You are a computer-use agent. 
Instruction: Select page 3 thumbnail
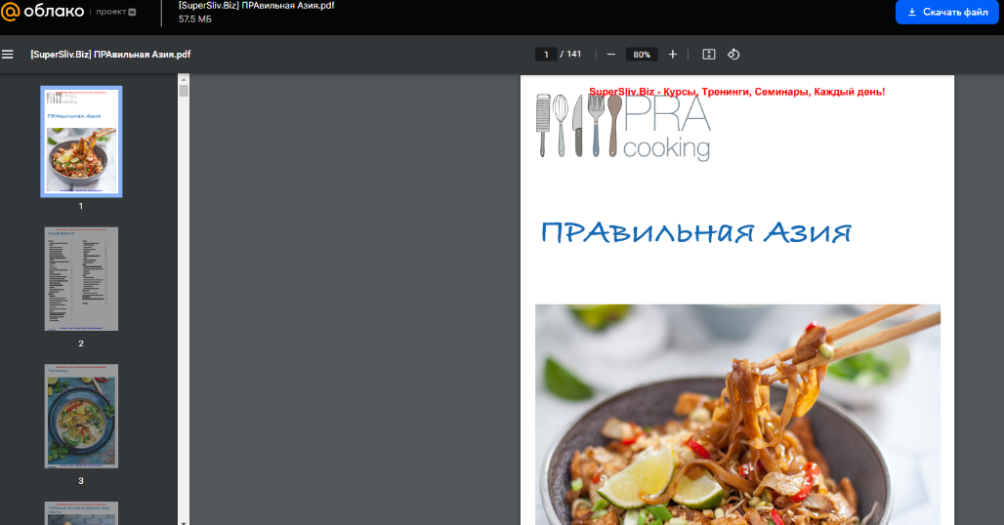81,417
